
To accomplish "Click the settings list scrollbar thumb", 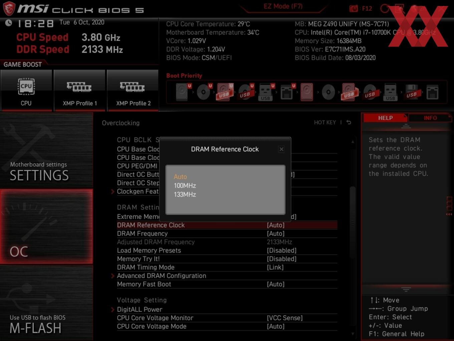I will tap(353, 222).
